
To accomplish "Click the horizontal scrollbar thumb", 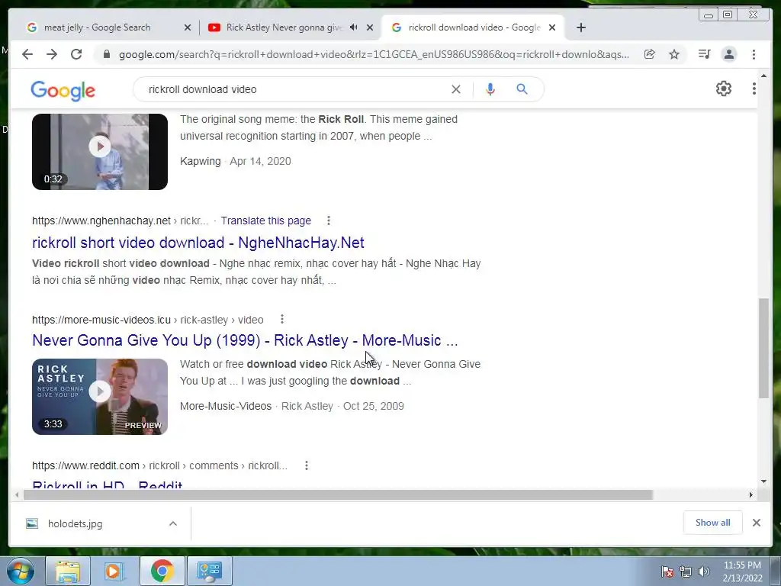I will tap(338, 494).
